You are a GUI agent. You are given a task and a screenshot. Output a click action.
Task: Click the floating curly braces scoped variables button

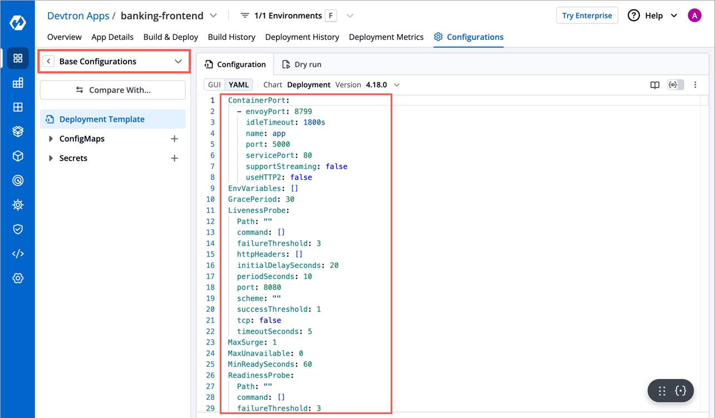click(680, 391)
